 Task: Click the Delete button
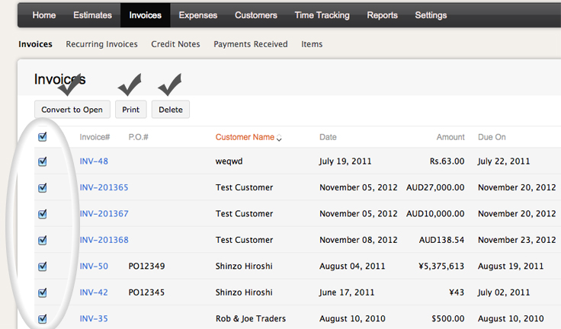point(171,110)
